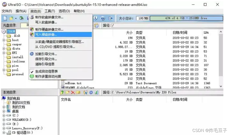Click the LBA column header

[206, 32]
